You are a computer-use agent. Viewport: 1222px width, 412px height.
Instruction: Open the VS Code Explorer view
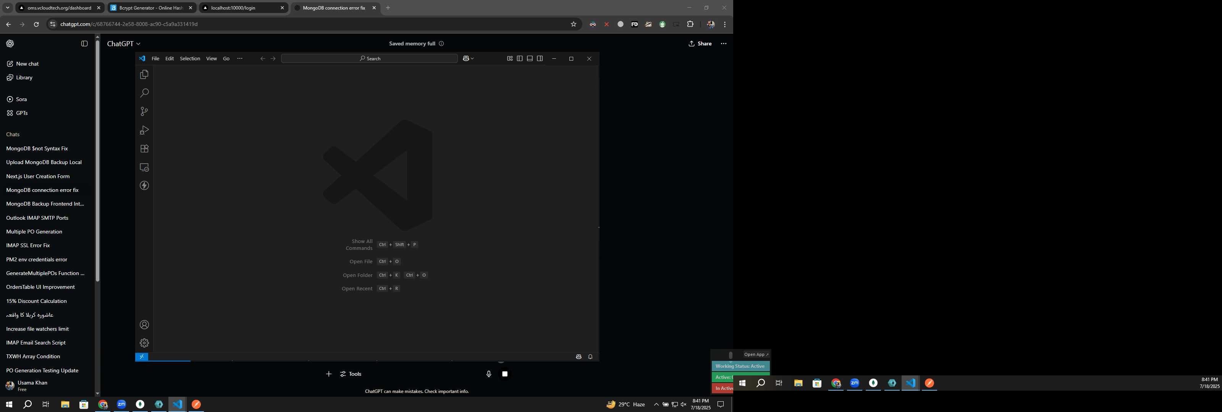pyautogui.click(x=144, y=74)
